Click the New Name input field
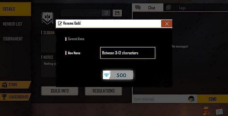Viewport: 228px width, 116px height. (128, 53)
